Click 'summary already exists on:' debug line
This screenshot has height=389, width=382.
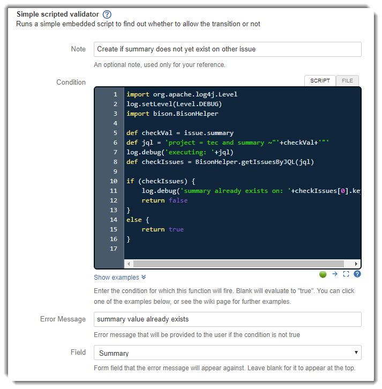click(x=251, y=191)
